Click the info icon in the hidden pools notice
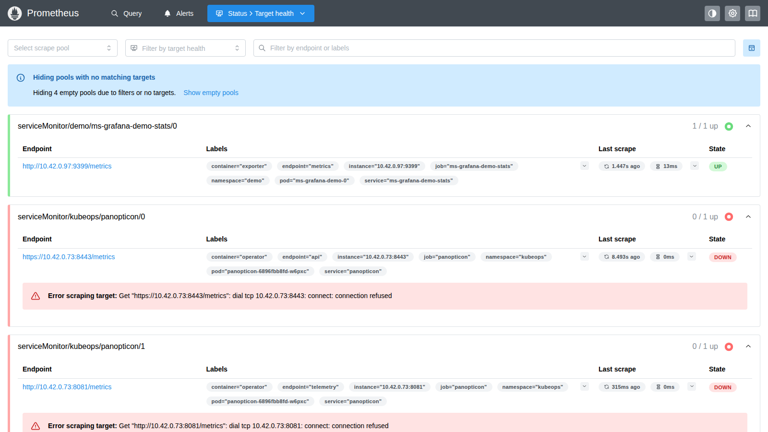The width and height of the screenshot is (768, 432). tap(21, 78)
